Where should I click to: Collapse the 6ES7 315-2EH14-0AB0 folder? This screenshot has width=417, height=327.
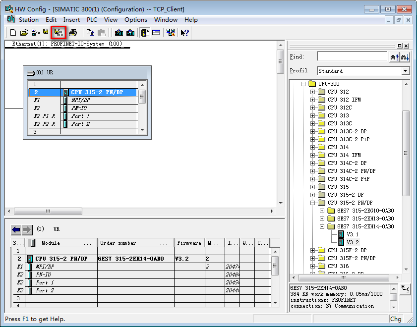coord(323,226)
